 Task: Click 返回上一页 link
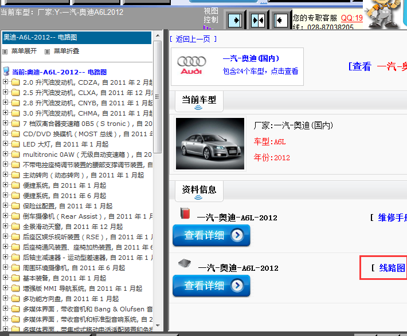click(x=193, y=39)
